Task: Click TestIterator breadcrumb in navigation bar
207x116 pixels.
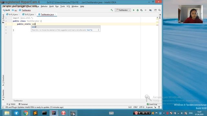Action: pos(25,10)
